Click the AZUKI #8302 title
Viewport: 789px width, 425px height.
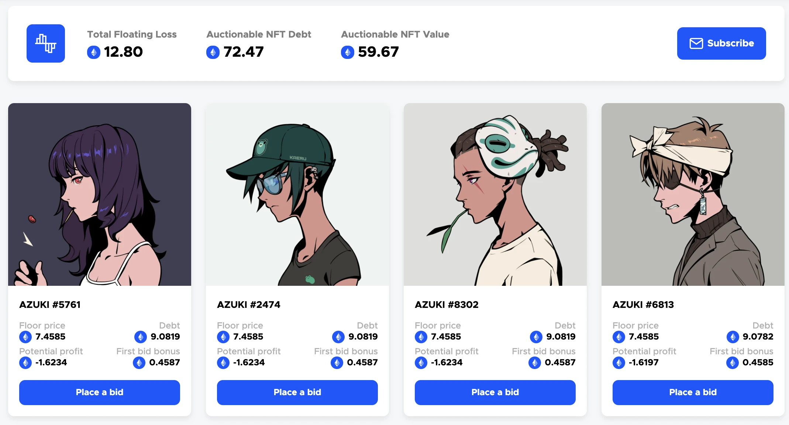coord(447,305)
